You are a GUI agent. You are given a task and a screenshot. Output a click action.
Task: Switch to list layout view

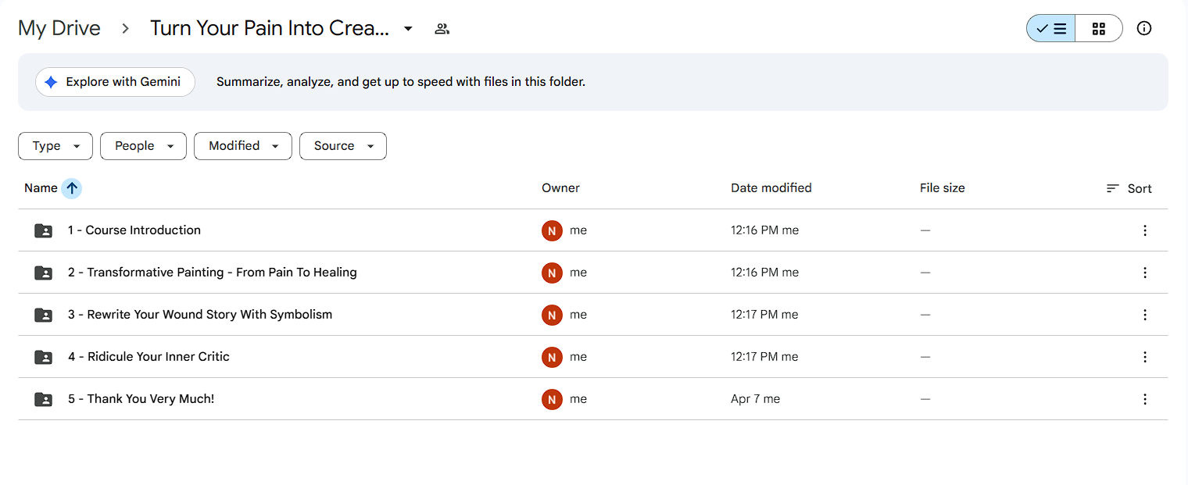(x=1051, y=29)
